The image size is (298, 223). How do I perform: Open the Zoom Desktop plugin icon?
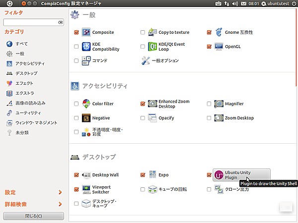pyautogui.click(x=219, y=118)
